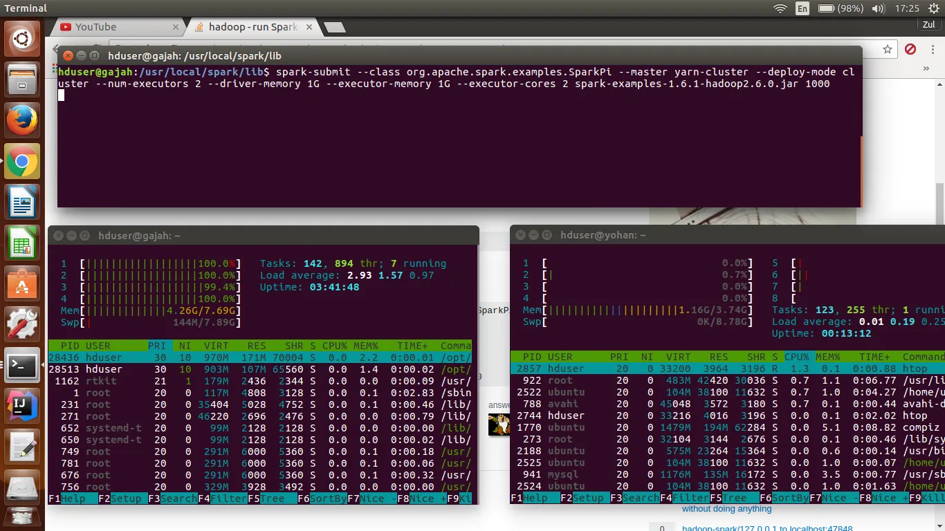The image size is (945, 531).
Task: Select the Terminal launcher icon
Action: [x=22, y=366]
